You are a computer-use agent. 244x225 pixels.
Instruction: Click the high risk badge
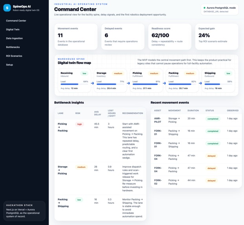point(79,124)
